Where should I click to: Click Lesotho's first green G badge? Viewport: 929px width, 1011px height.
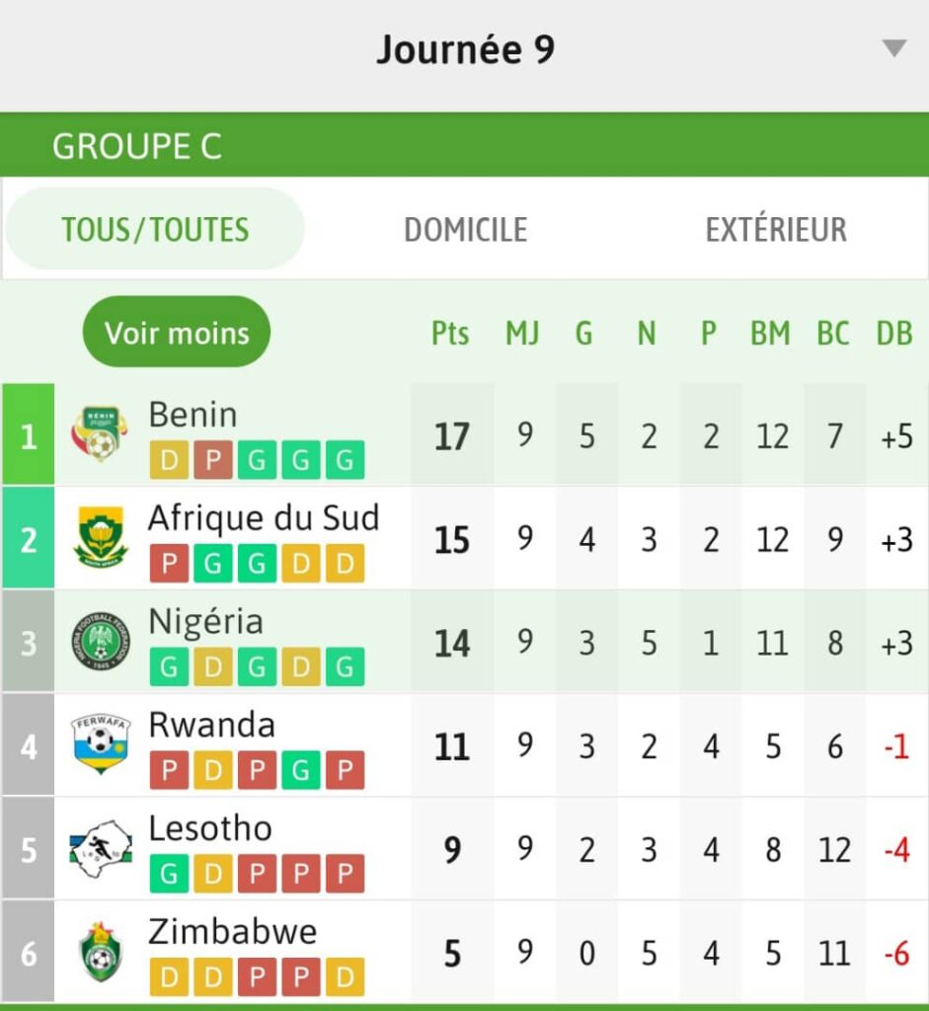click(x=169, y=874)
